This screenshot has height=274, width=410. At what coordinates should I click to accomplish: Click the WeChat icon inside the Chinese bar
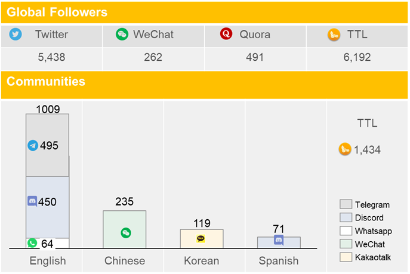(x=126, y=233)
